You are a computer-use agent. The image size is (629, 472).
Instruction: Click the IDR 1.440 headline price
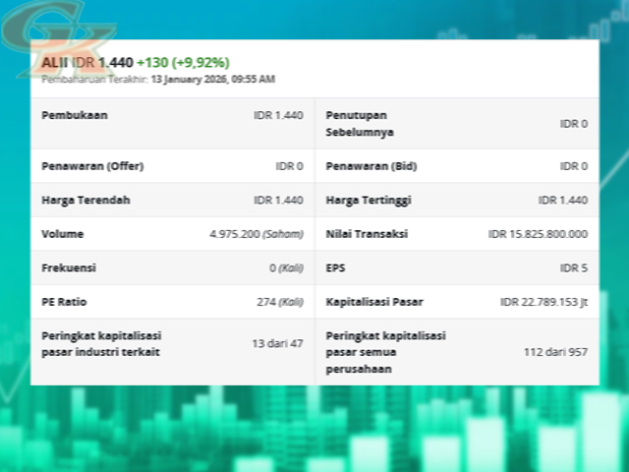click(103, 62)
